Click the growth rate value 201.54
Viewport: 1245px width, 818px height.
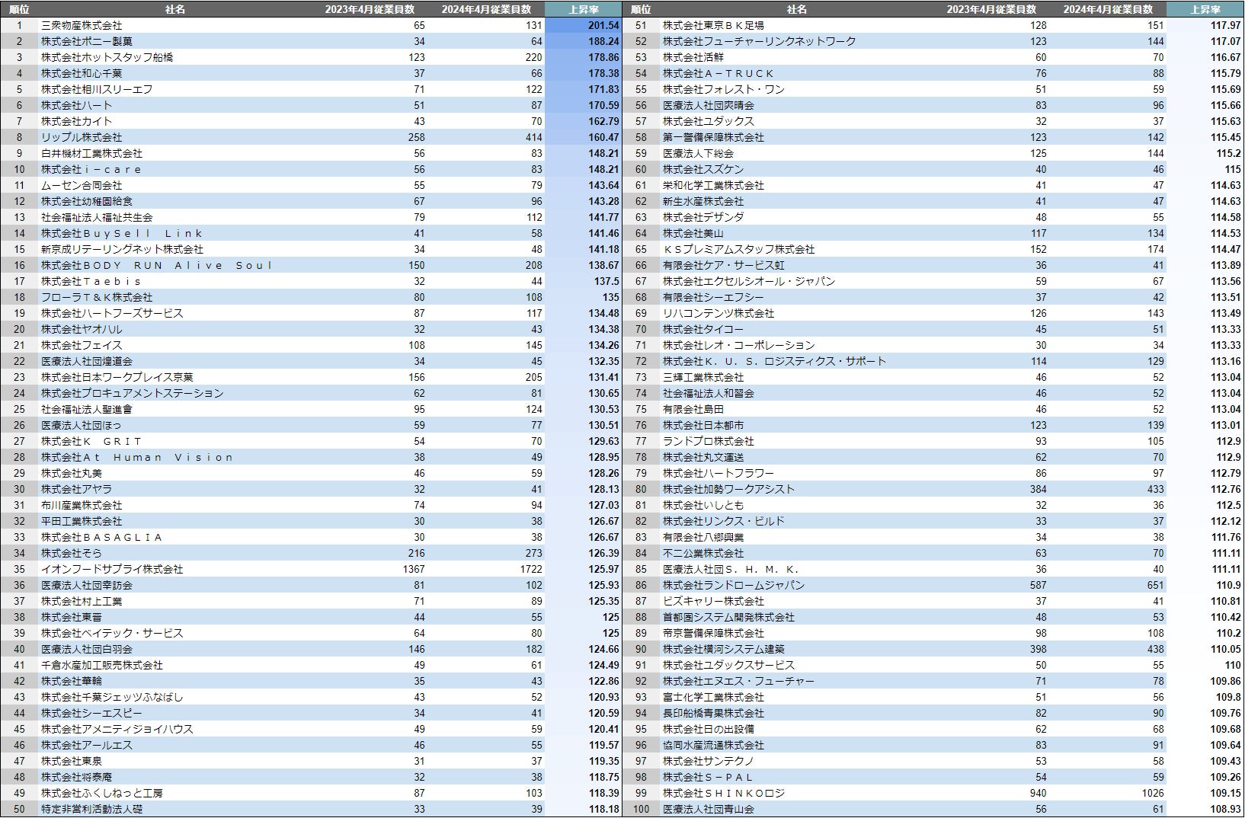point(584,25)
